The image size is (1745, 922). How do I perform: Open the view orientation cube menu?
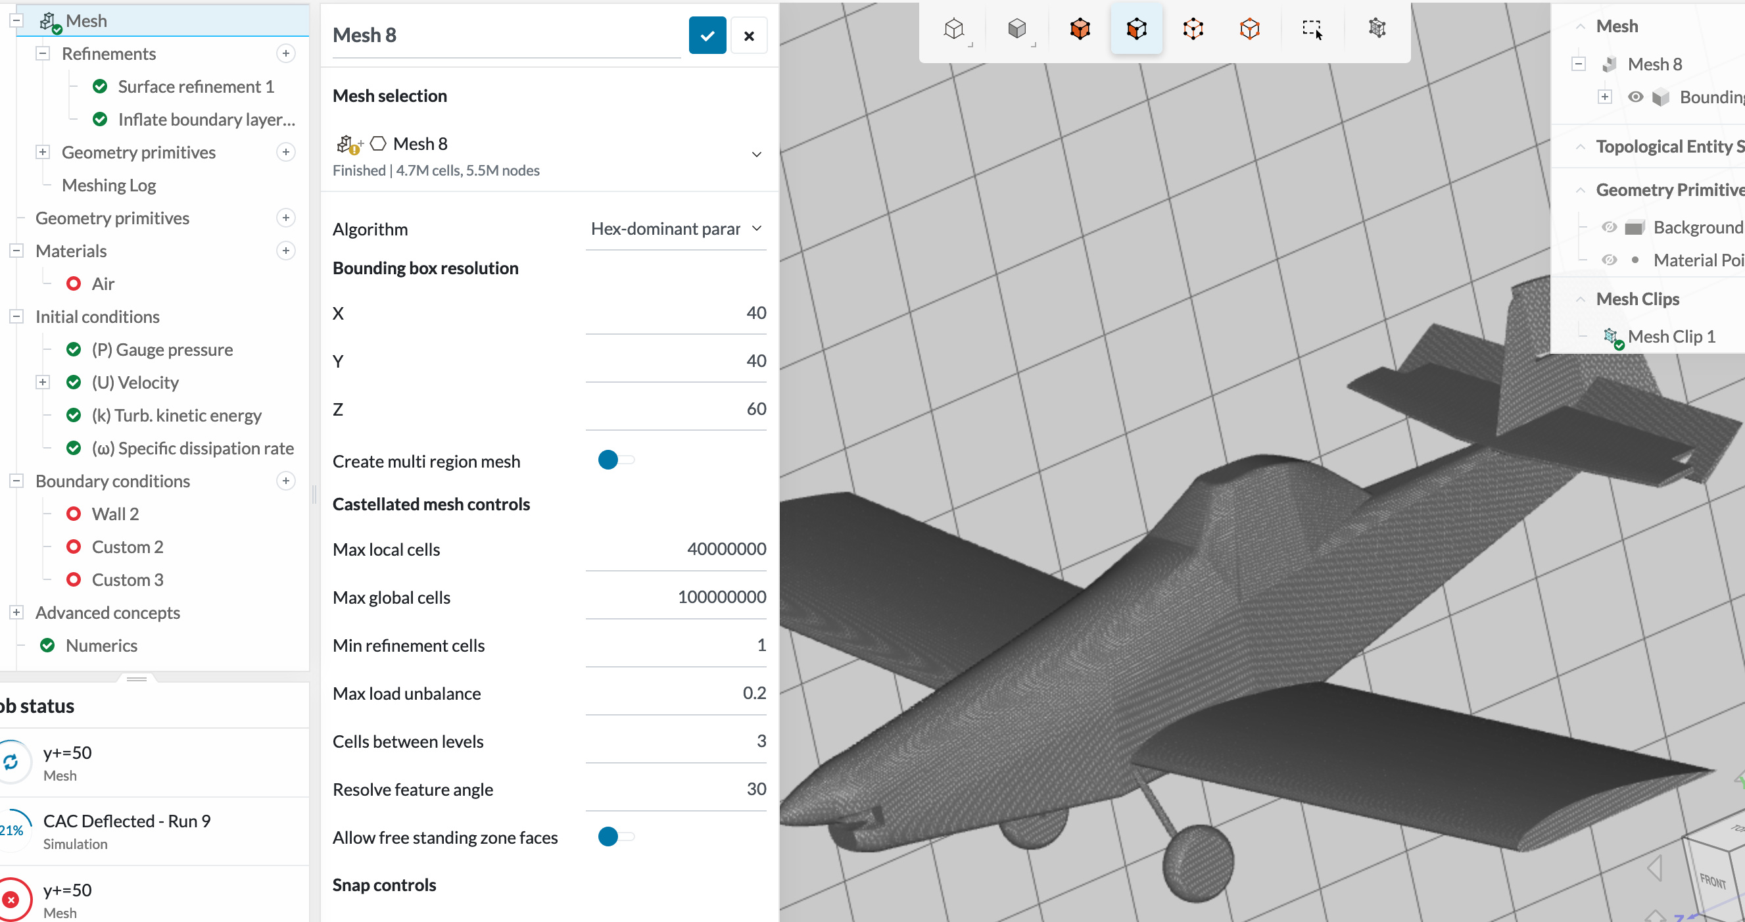(x=954, y=28)
